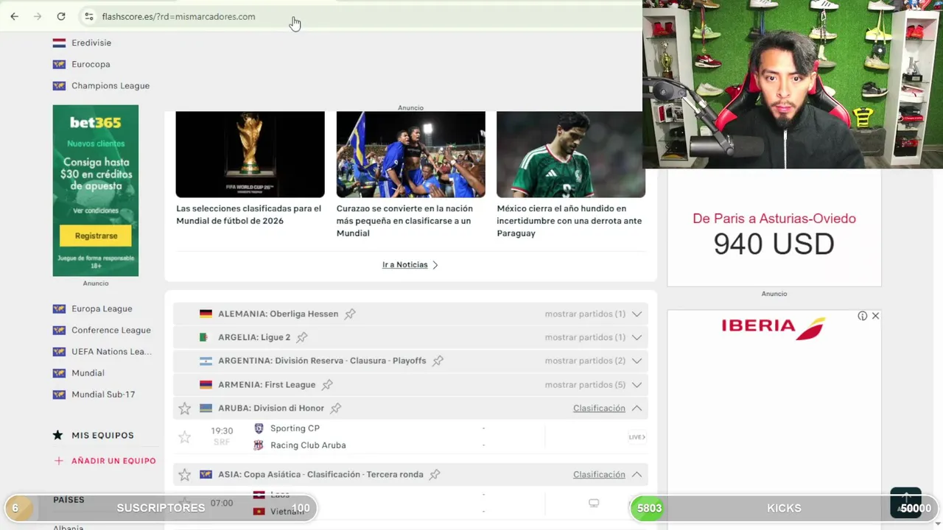This screenshot has height=530, width=943.
Task: Expand ARGENTINA División Reserva matches chevron
Action: click(637, 361)
